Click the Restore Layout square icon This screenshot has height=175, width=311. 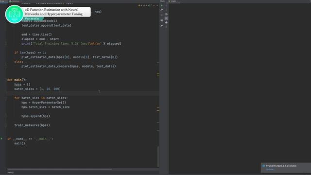pyautogui.click(x=162, y=20)
